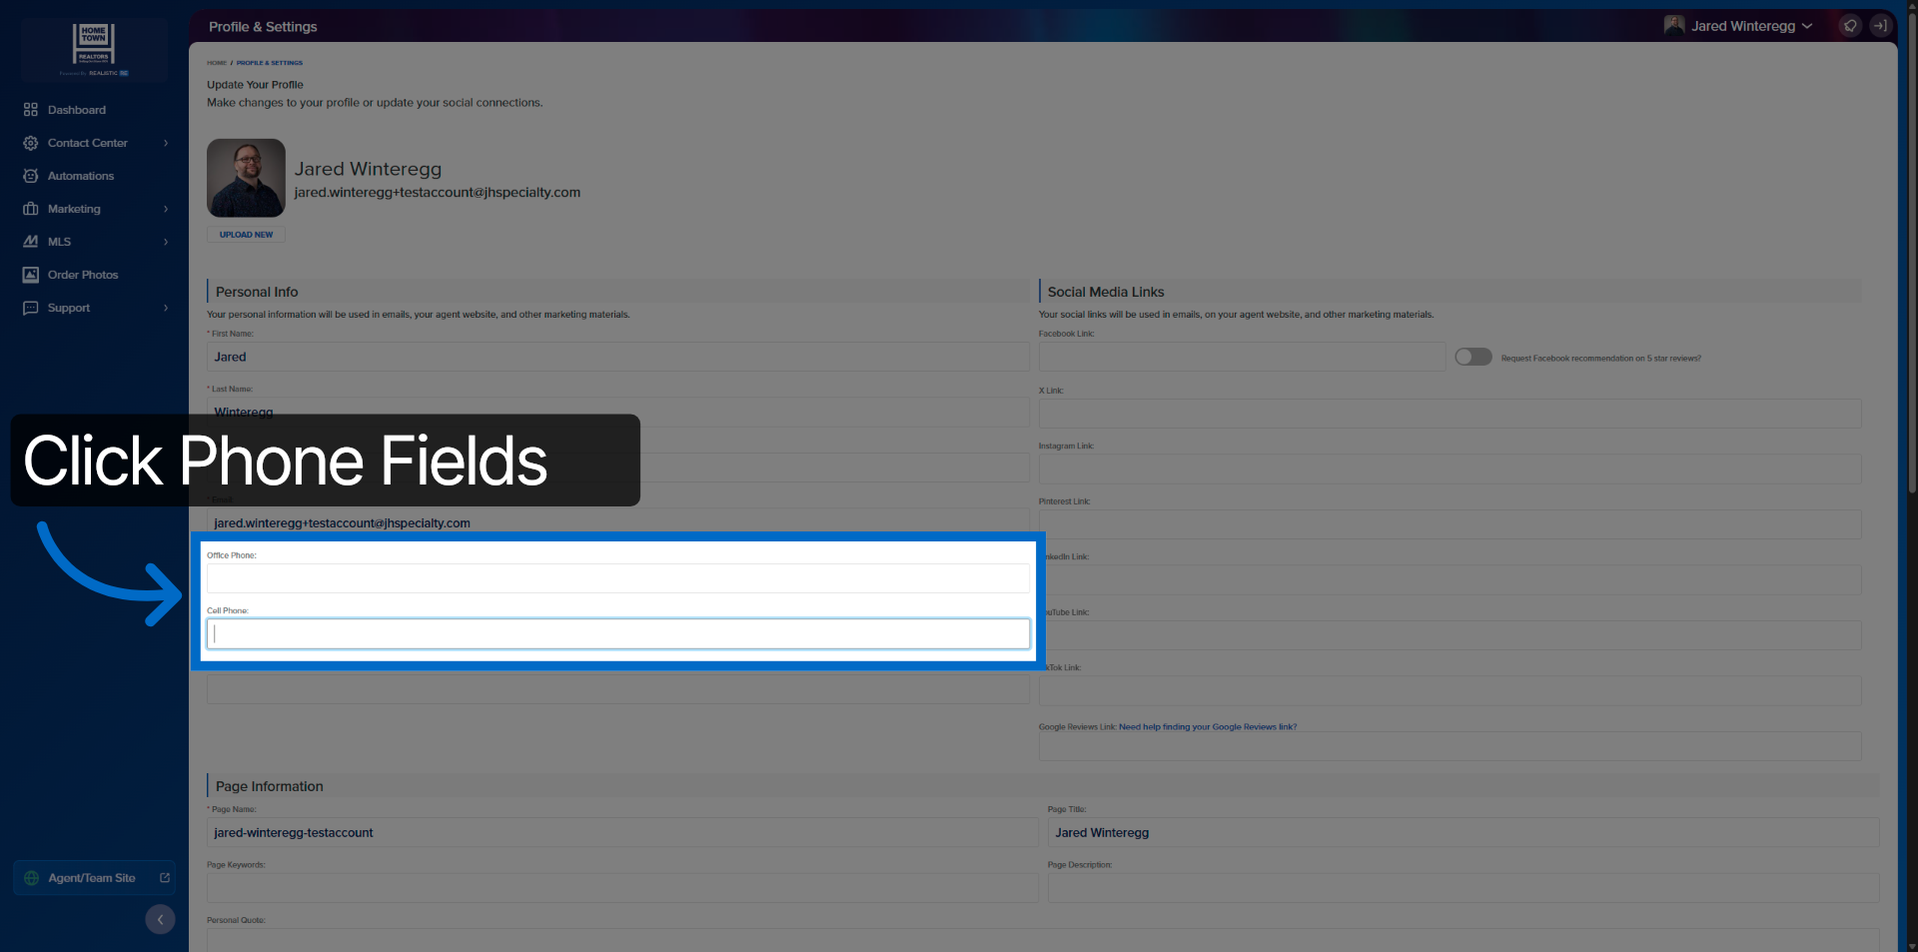
Task: Open Need help finding Google Reviews link
Action: pos(1208,727)
